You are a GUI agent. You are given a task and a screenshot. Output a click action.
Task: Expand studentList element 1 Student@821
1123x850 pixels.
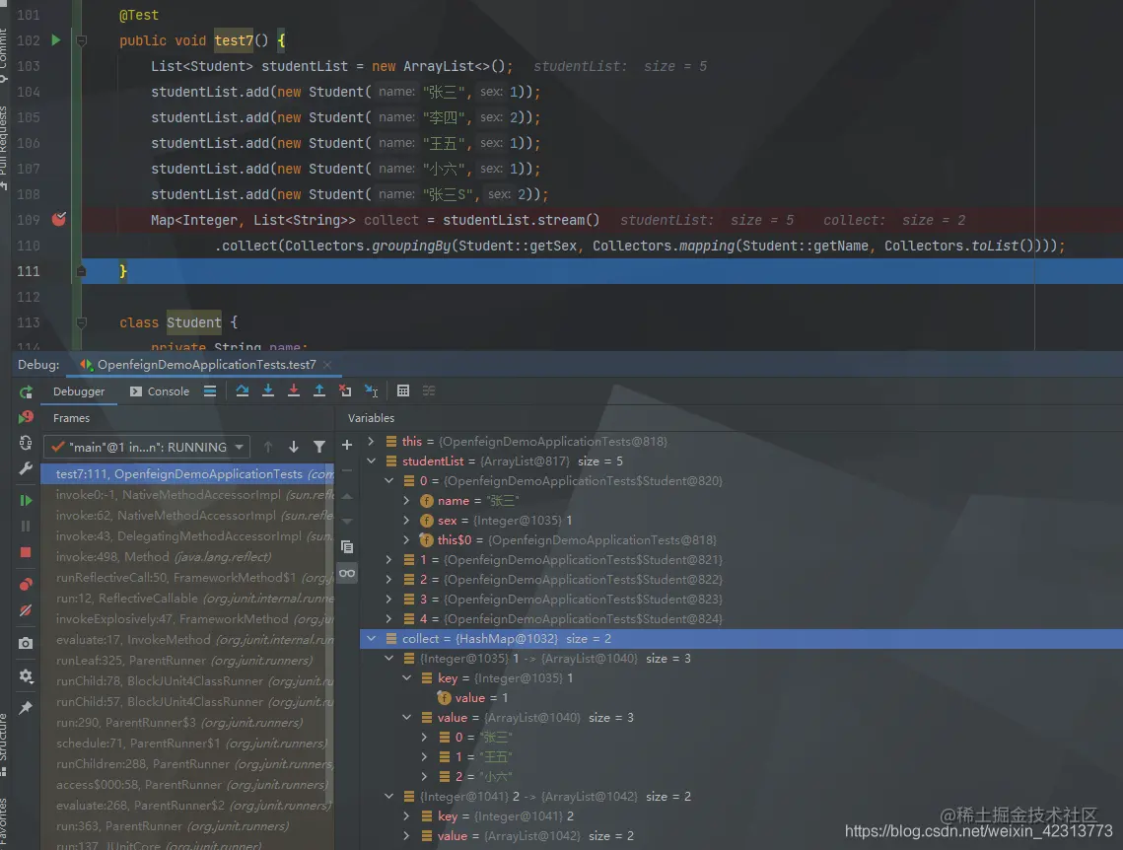388,559
